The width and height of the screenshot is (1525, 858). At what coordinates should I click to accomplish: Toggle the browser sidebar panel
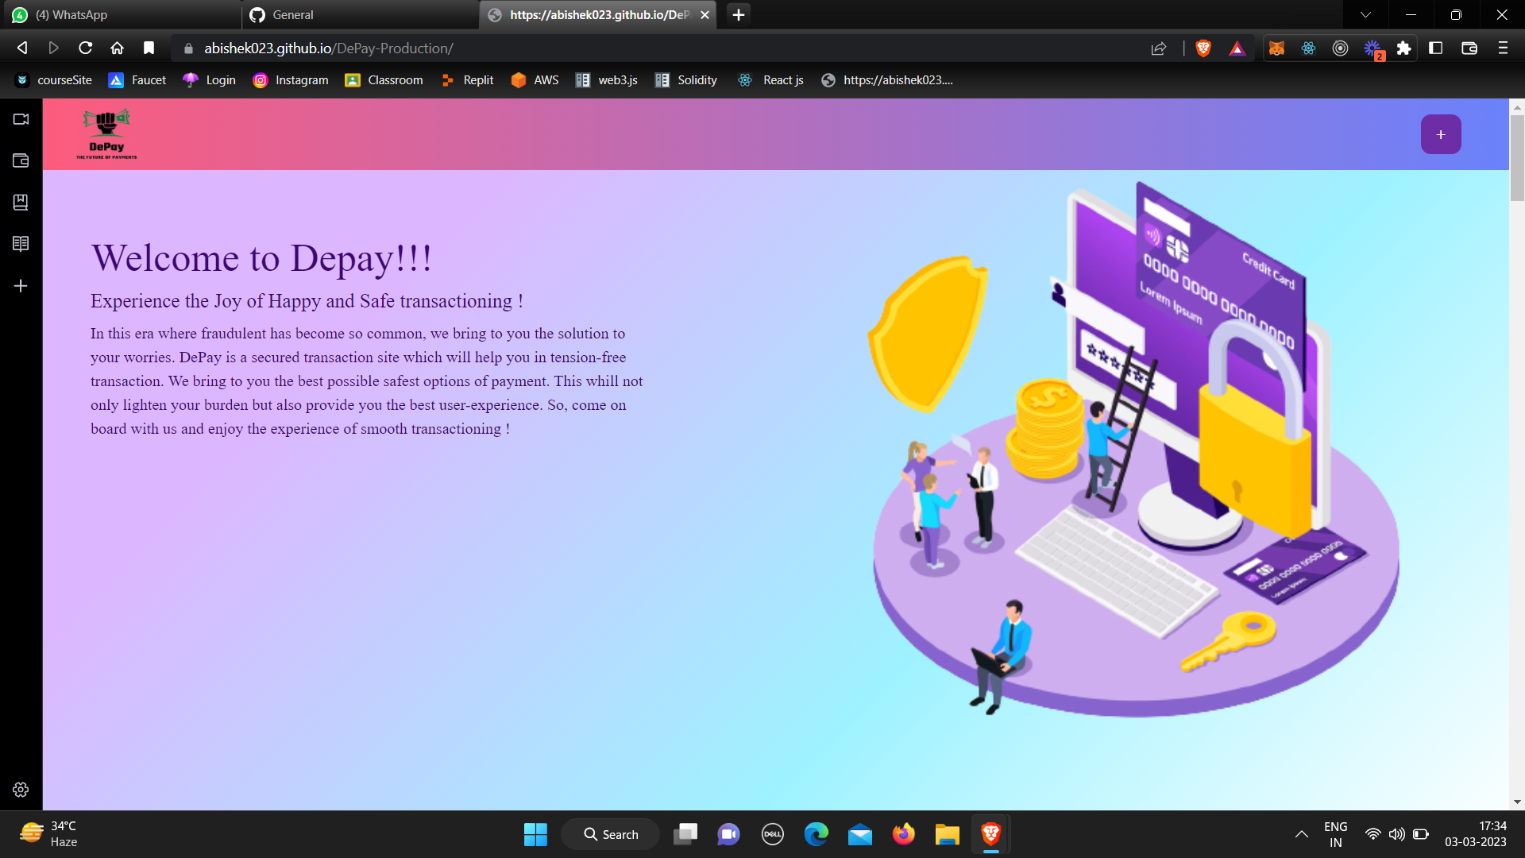click(1435, 48)
